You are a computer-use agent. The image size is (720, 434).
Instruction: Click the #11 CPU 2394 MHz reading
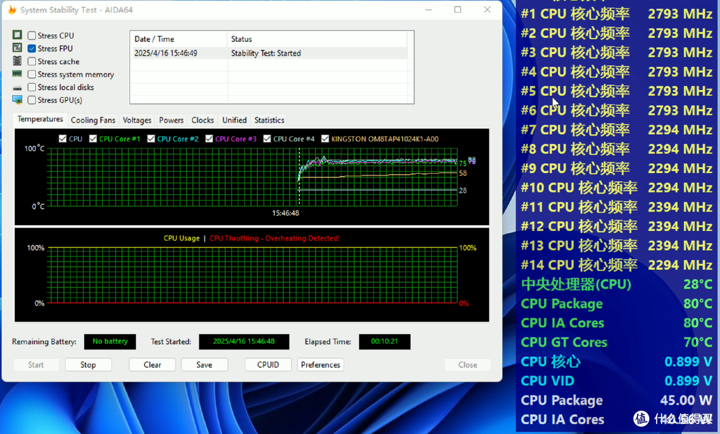point(616,207)
